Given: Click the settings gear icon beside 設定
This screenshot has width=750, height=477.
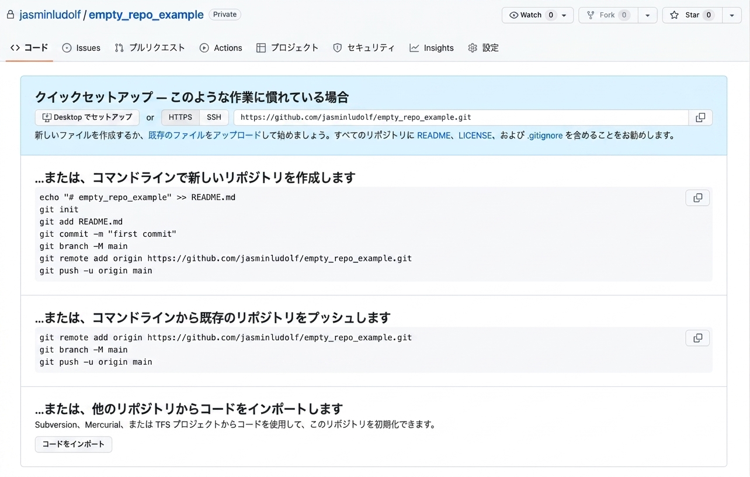Looking at the screenshot, I should coord(473,48).
